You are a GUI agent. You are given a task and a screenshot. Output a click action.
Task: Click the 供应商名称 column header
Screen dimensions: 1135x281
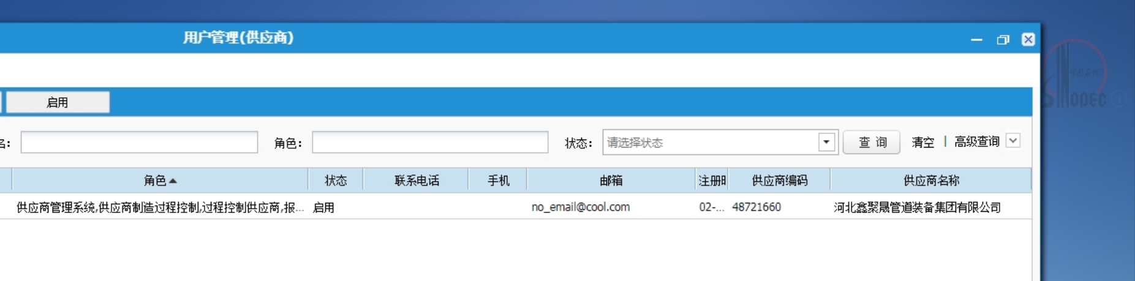[930, 181]
